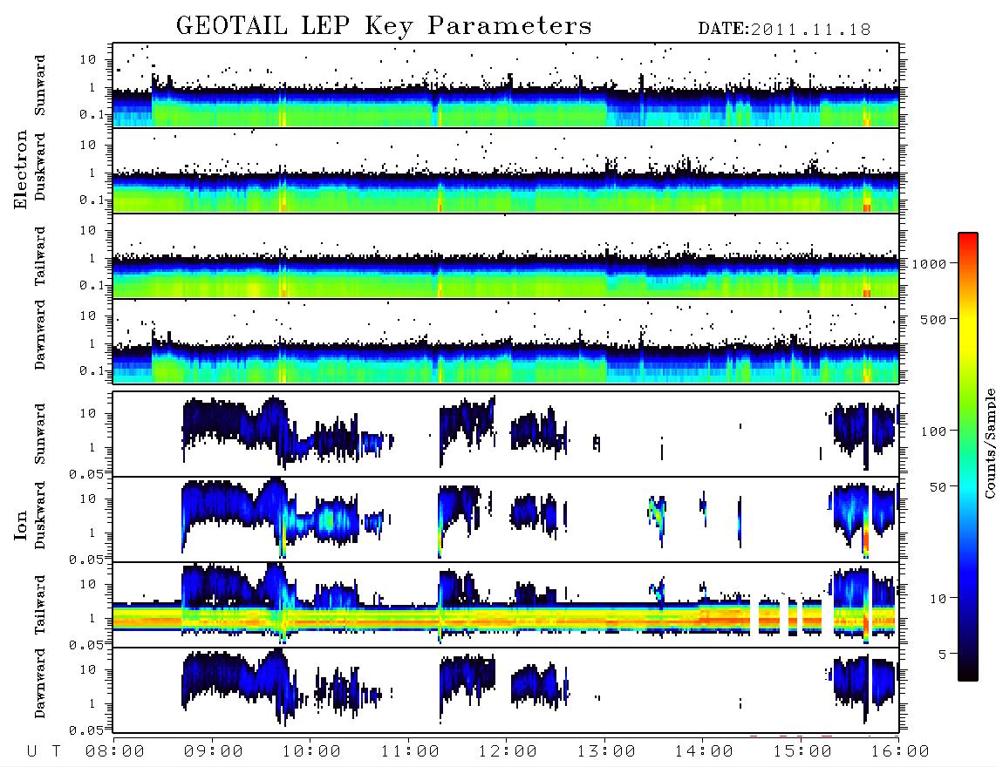Click the Electron 'Sunward' panel label

tap(40, 85)
